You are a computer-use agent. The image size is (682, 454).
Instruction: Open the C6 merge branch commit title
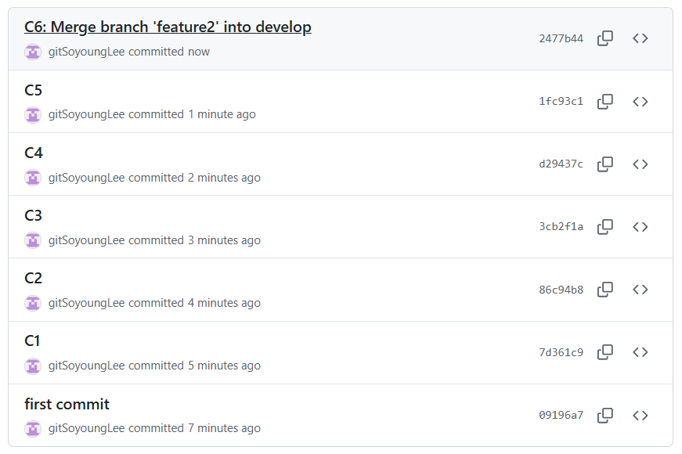click(x=168, y=27)
